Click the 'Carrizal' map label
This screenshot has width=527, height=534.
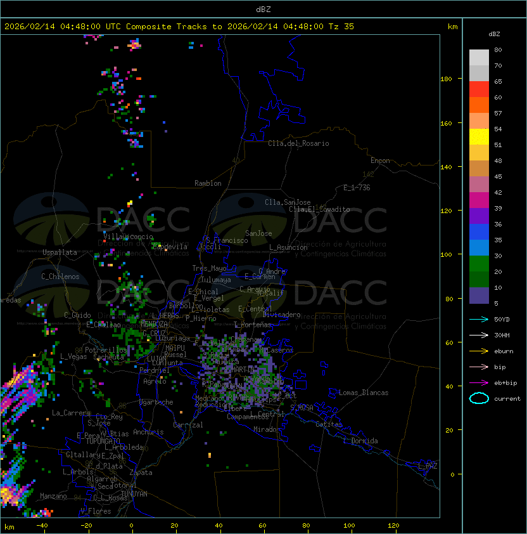point(188,425)
